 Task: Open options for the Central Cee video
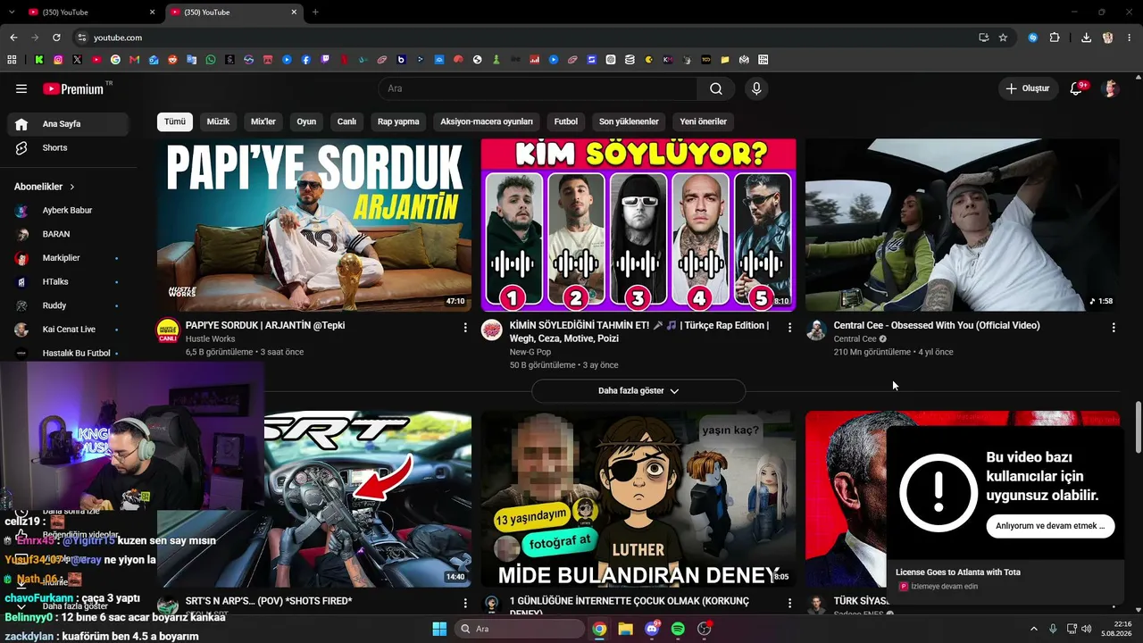1114,328
